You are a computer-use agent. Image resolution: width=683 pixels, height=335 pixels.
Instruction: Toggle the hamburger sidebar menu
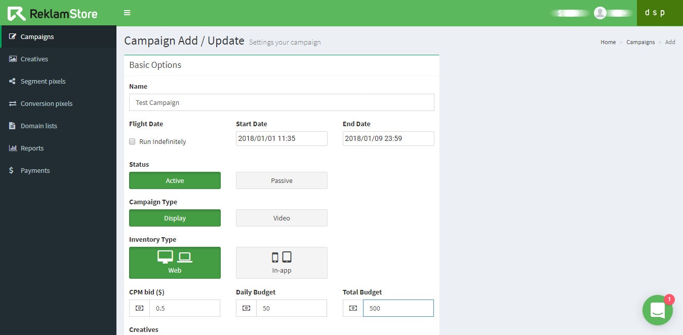(x=127, y=13)
